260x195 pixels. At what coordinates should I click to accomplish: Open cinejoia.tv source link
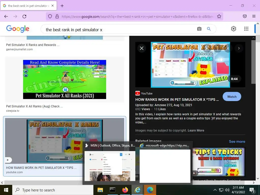(13, 111)
